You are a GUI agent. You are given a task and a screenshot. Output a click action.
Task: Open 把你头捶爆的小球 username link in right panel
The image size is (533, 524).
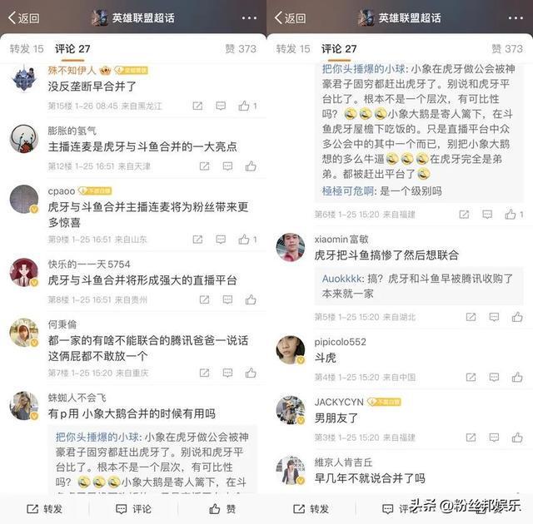pos(363,69)
